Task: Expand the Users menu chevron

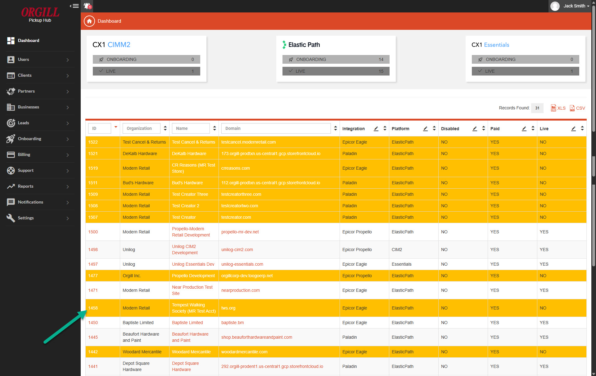Action: 68,60
